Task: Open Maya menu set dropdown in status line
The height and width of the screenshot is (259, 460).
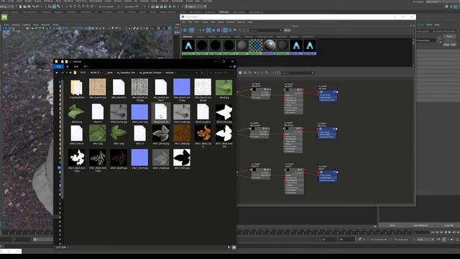Action: (x=6, y=6)
